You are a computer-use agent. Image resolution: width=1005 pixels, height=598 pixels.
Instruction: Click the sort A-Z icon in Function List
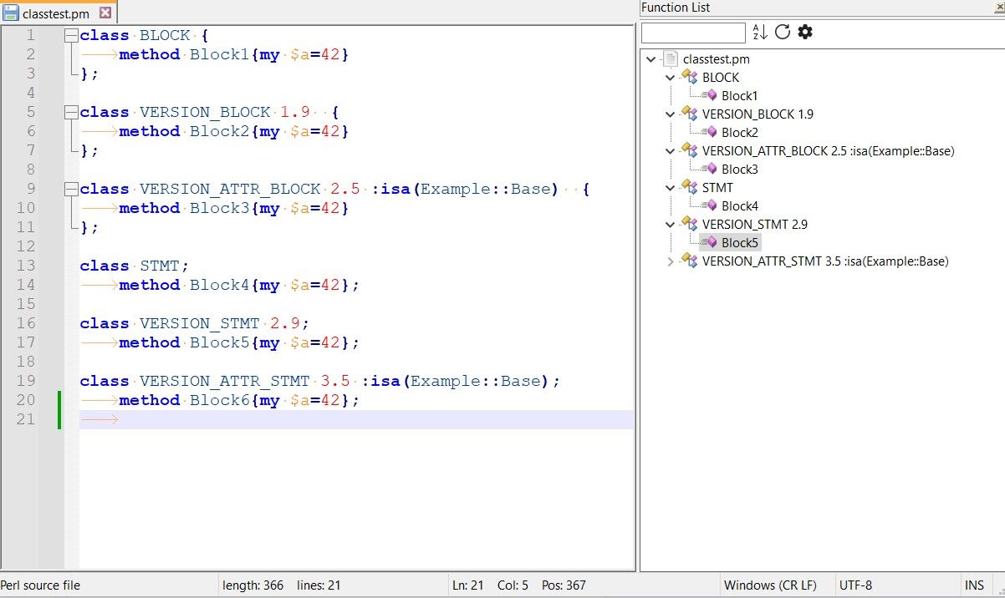760,33
